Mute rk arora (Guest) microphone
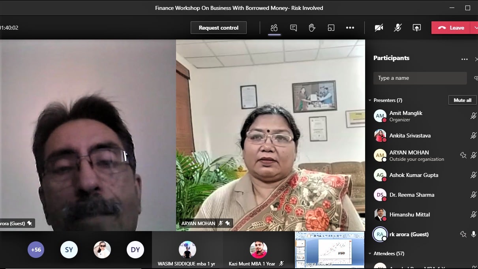The height and width of the screenshot is (269, 478). coord(474,234)
